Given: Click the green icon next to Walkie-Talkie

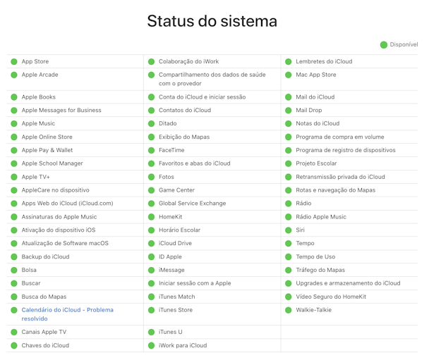Looking at the screenshot, I should [x=288, y=310].
